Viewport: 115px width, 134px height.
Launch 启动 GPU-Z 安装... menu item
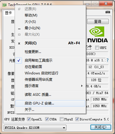[50, 103]
